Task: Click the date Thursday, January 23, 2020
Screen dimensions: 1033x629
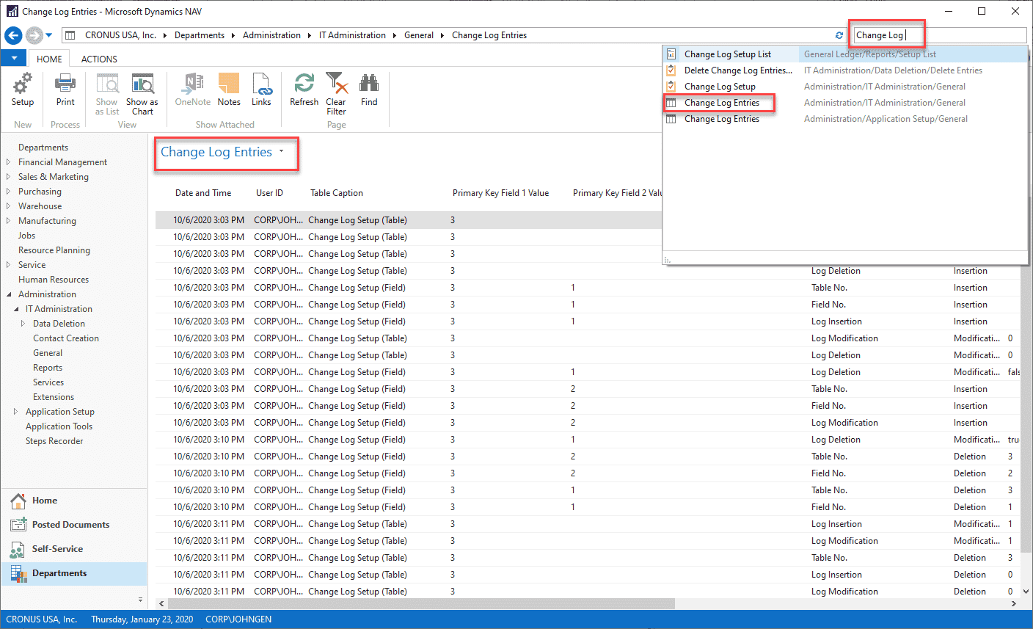Action: 142,619
